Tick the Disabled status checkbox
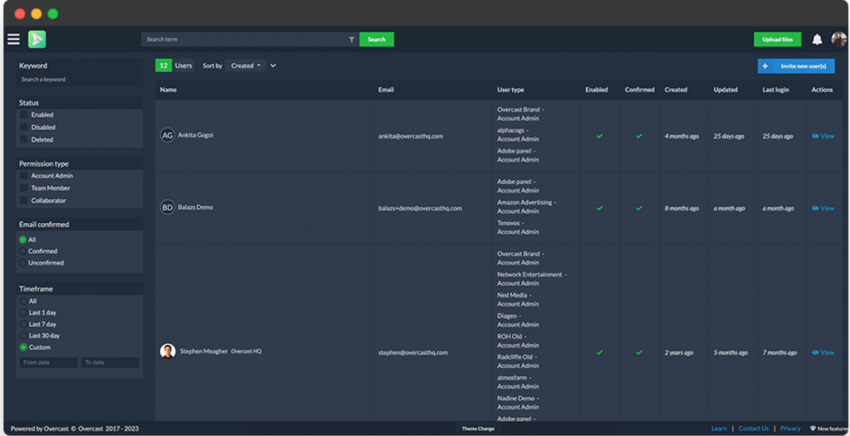Screen dimensions: 850x436 coord(24,128)
